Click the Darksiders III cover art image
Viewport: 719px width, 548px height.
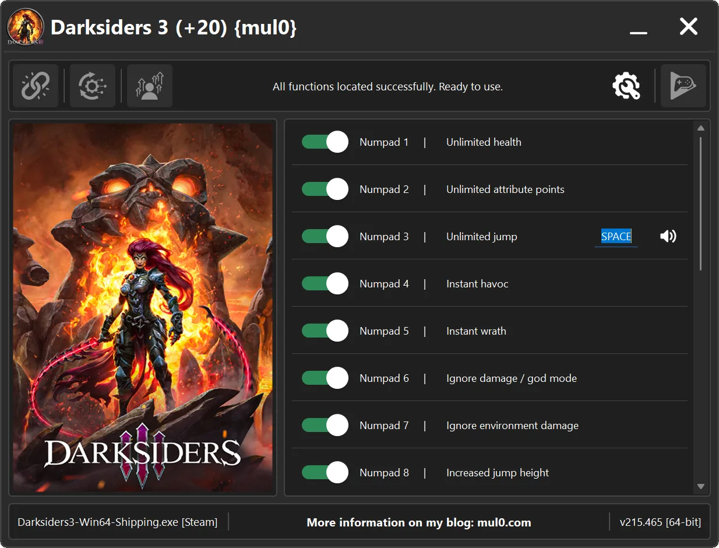pos(143,308)
